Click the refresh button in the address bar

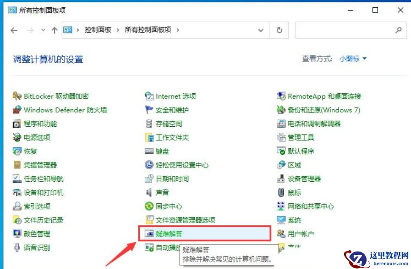point(279,30)
